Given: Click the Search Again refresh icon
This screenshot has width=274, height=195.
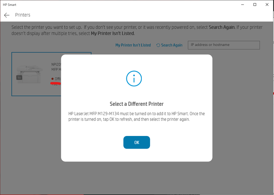Looking at the screenshot, I should [158, 45].
